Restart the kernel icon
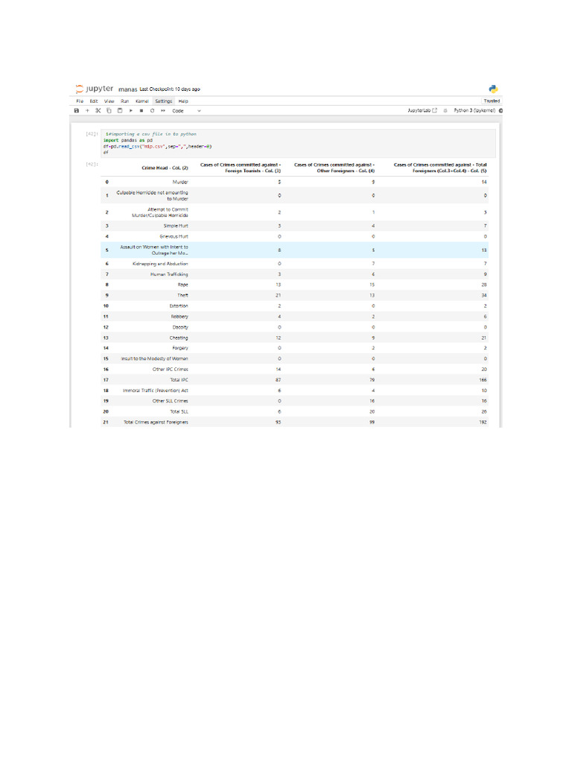The width and height of the screenshot is (572, 763). pyautogui.click(x=152, y=111)
